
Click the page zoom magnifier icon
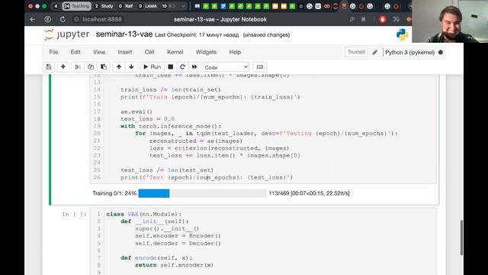pos(352,19)
